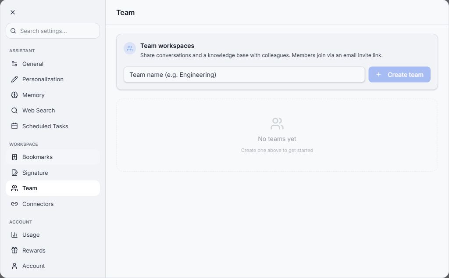Screen dimensions: 449x278
Task: Click the Rewards gift icon
Action: tap(14, 250)
